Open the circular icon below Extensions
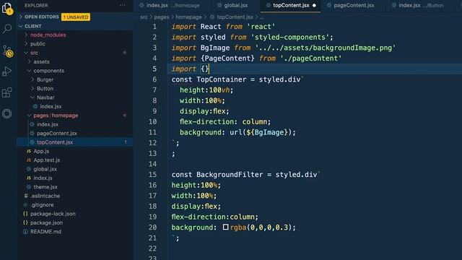The image size is (462, 260). [x=6, y=113]
